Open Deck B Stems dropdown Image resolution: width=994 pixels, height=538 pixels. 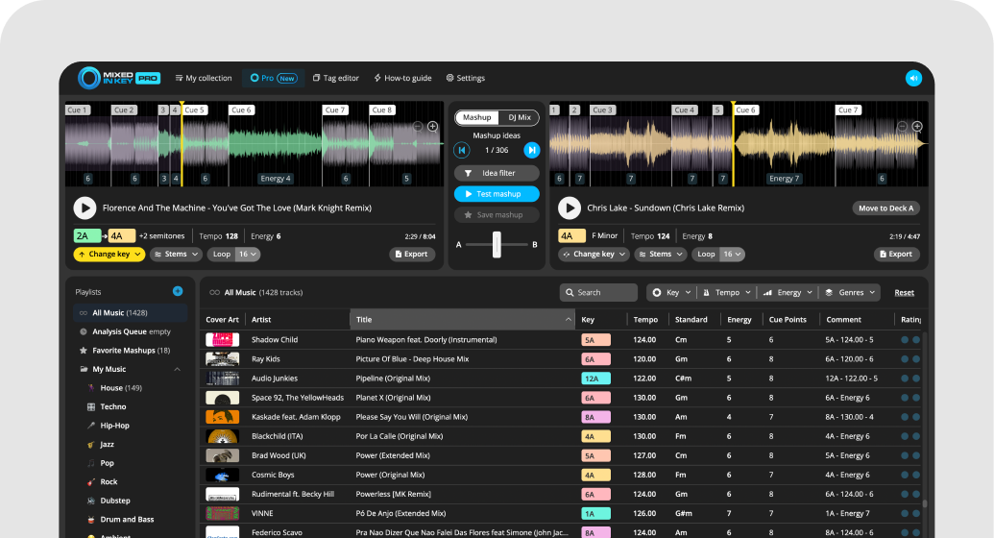[x=661, y=255]
